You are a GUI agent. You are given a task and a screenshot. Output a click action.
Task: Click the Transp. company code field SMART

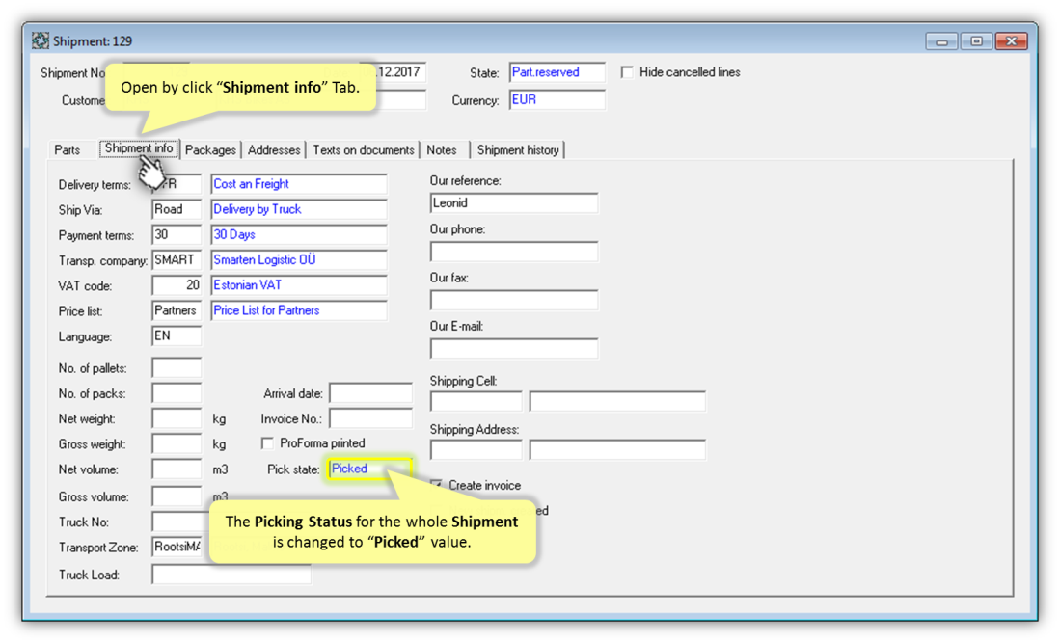tap(177, 260)
